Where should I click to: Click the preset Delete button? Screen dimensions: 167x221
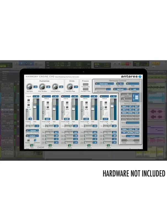(136, 141)
